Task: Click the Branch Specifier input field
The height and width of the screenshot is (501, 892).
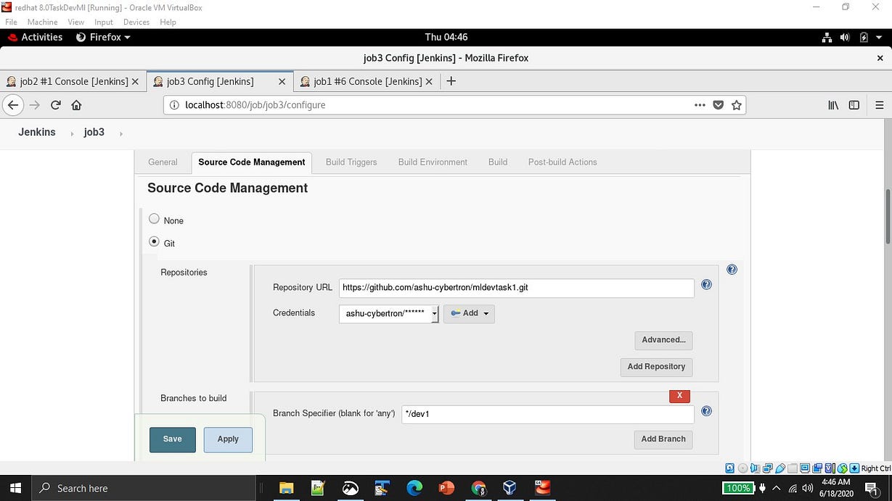Action: (548, 414)
